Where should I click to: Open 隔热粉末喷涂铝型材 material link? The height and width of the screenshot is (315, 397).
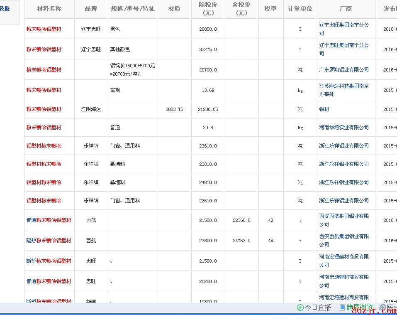coord(49,241)
